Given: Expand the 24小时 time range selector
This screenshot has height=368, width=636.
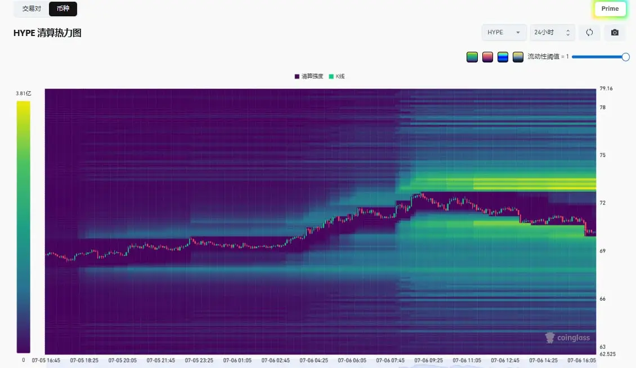Looking at the screenshot, I should pyautogui.click(x=552, y=33).
